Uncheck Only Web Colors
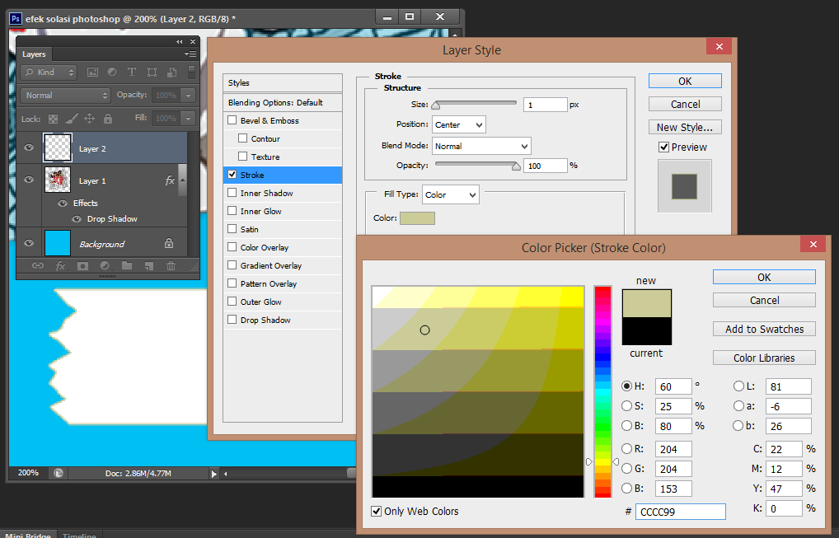Image resolution: width=839 pixels, height=538 pixels. [377, 511]
